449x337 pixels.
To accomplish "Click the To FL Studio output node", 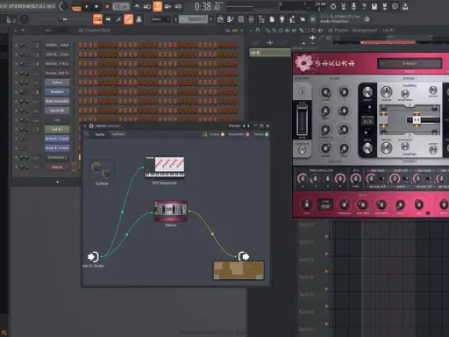I will (x=244, y=256).
